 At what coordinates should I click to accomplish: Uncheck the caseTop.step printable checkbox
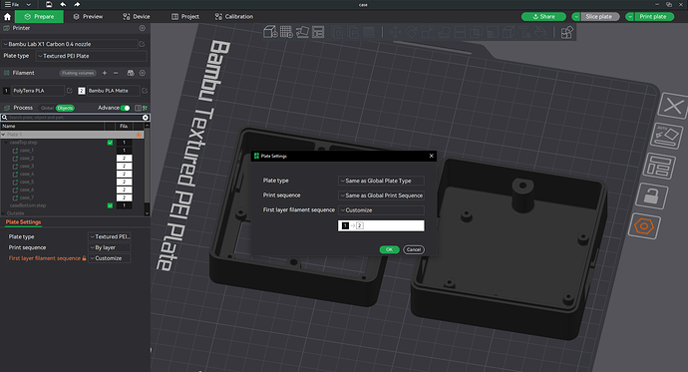110,143
